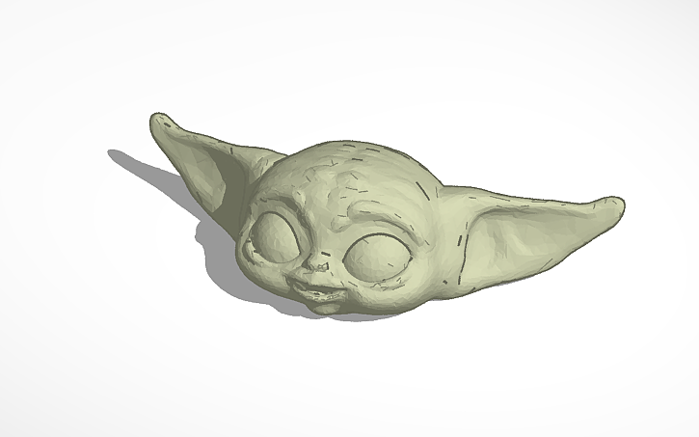The height and width of the screenshot is (437, 699).
Task: Select the model's left eye socket
Action: tap(274, 238)
